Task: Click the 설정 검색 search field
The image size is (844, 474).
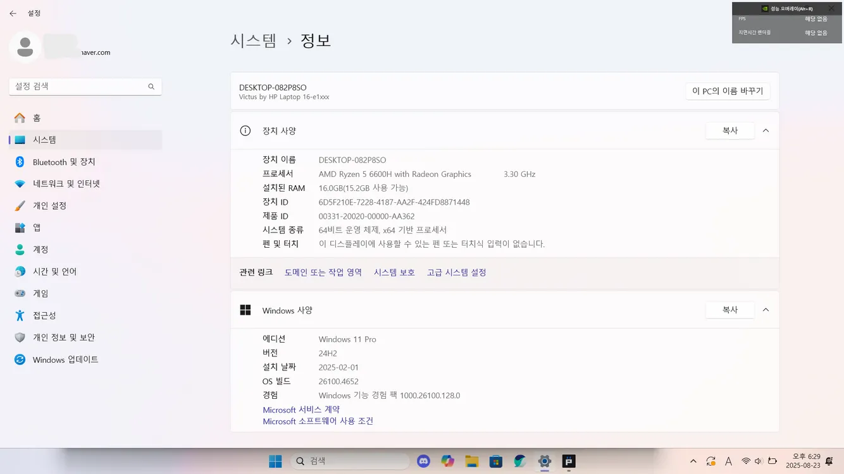Action: [85, 87]
